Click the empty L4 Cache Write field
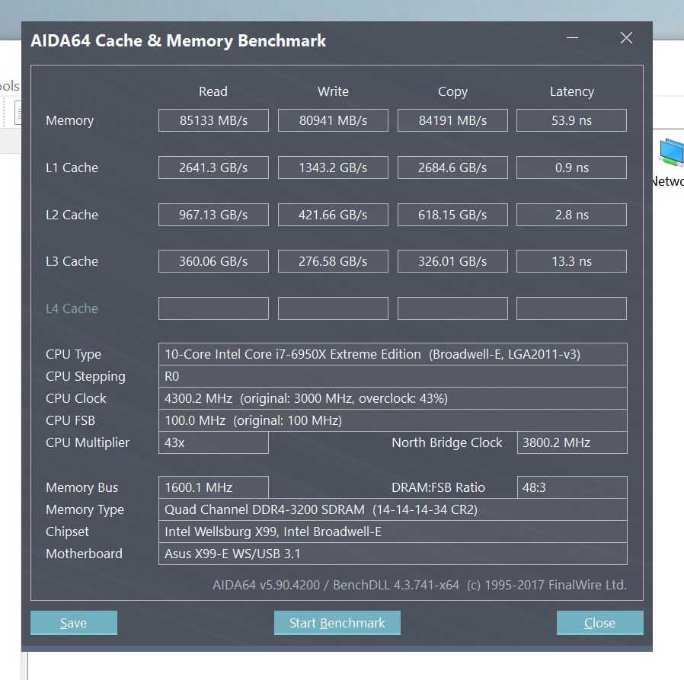 pos(333,308)
